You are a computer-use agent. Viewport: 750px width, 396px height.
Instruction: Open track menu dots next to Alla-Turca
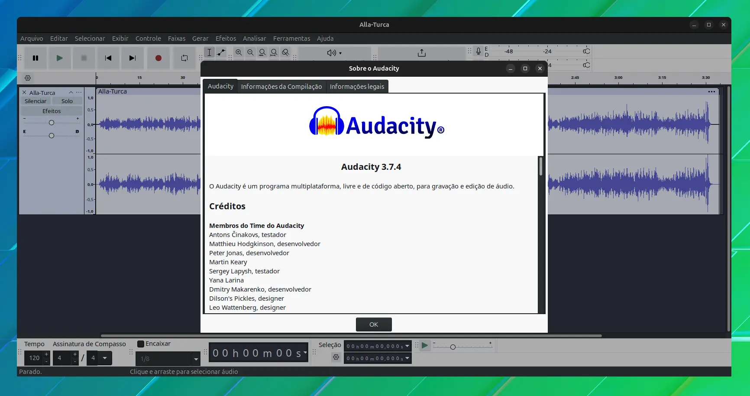click(79, 92)
